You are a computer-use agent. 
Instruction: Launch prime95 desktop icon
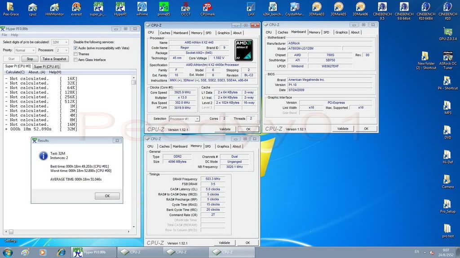pos(164,9)
